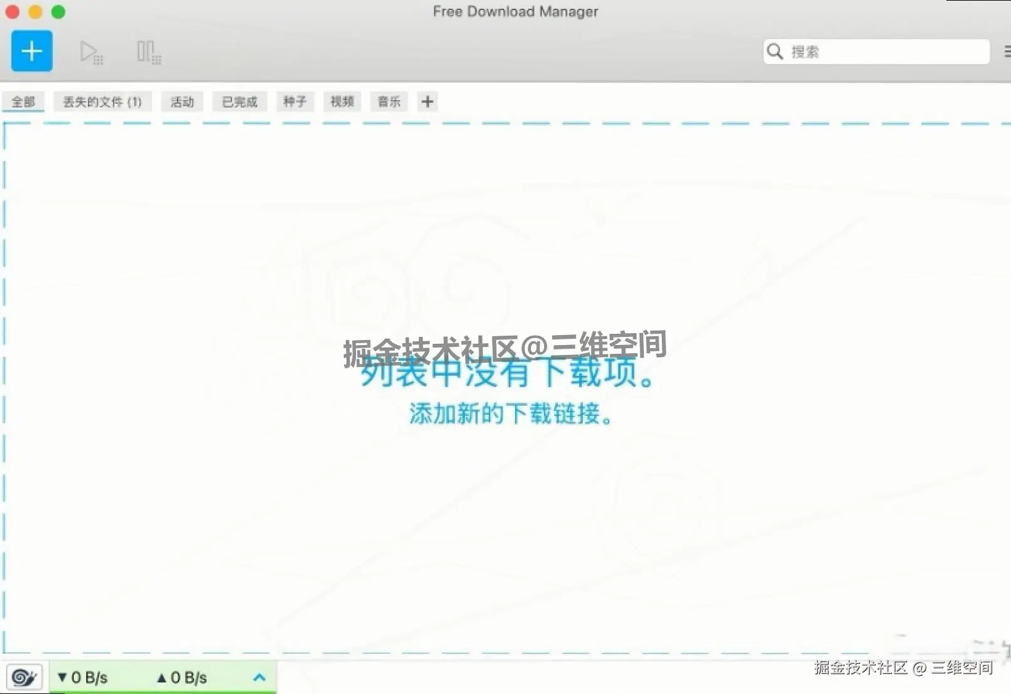Open the 丢失的文件 (1) tab

(x=103, y=101)
